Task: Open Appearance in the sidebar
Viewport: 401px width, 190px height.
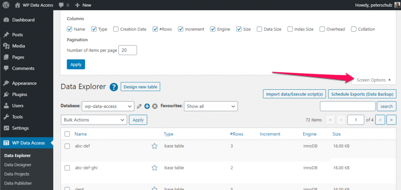Action: point(27,83)
